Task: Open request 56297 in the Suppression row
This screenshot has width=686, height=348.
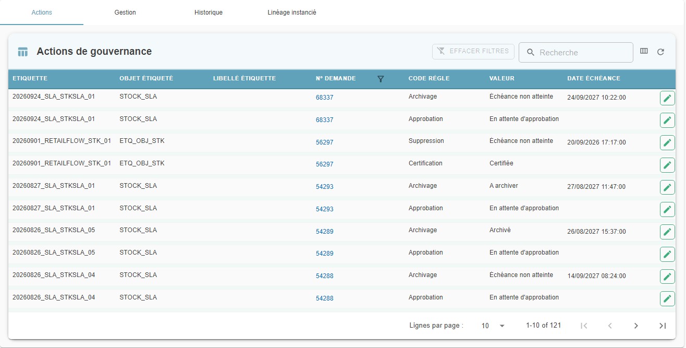Action: pos(324,142)
